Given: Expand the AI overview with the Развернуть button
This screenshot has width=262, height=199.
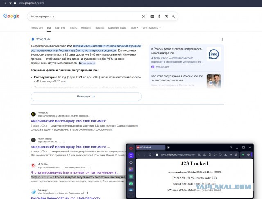Looking at the screenshot, I should 86,96.
